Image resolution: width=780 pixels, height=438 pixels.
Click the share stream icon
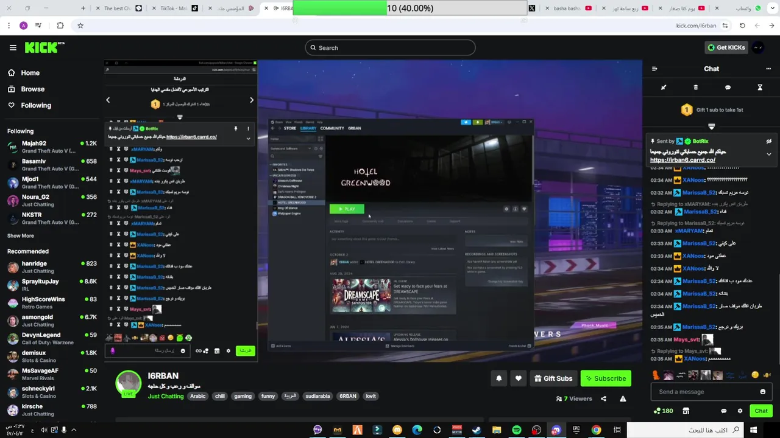tap(603, 399)
